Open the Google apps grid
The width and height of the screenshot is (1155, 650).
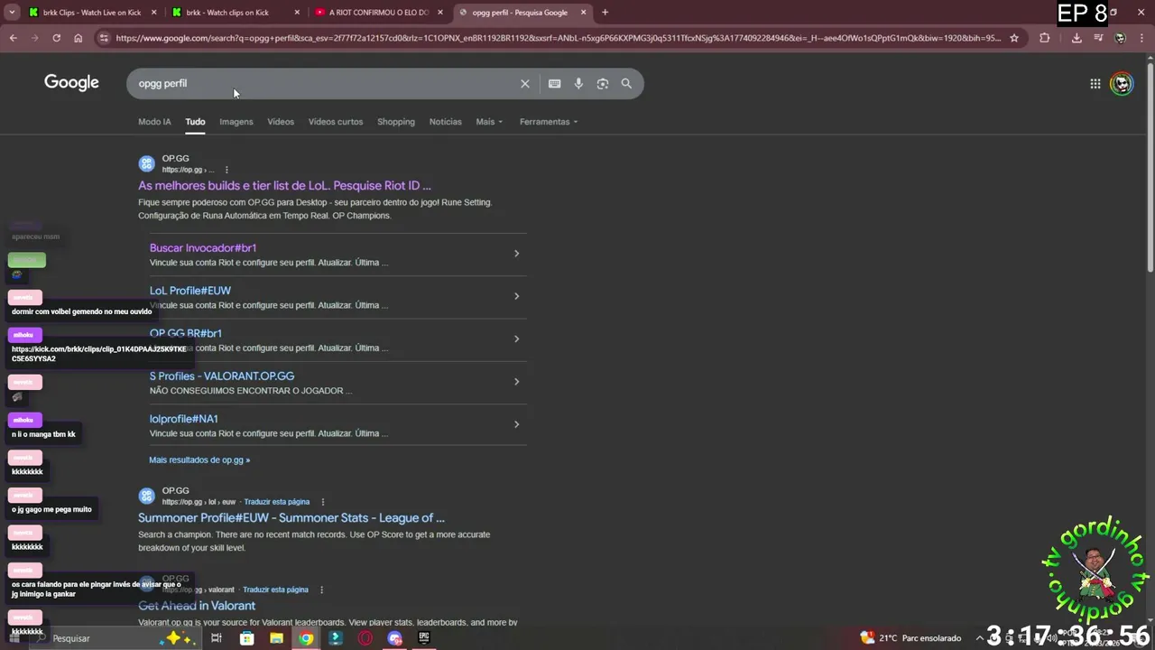(x=1095, y=84)
